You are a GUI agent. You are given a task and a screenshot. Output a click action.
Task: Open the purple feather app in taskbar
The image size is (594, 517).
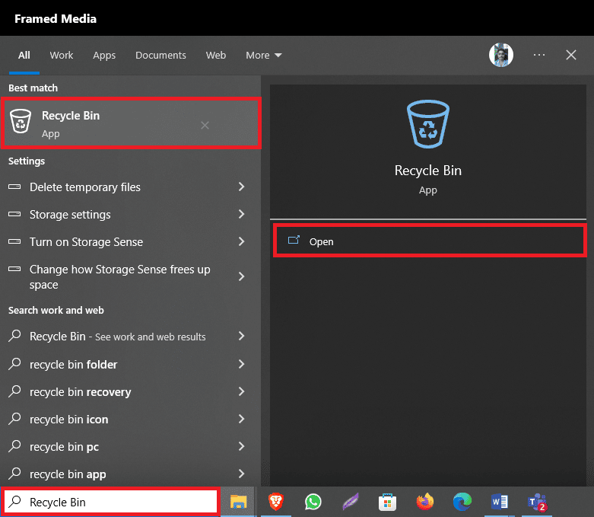351,502
